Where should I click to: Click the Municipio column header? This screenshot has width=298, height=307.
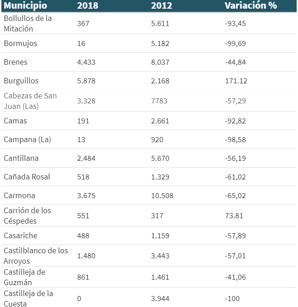[25, 6]
